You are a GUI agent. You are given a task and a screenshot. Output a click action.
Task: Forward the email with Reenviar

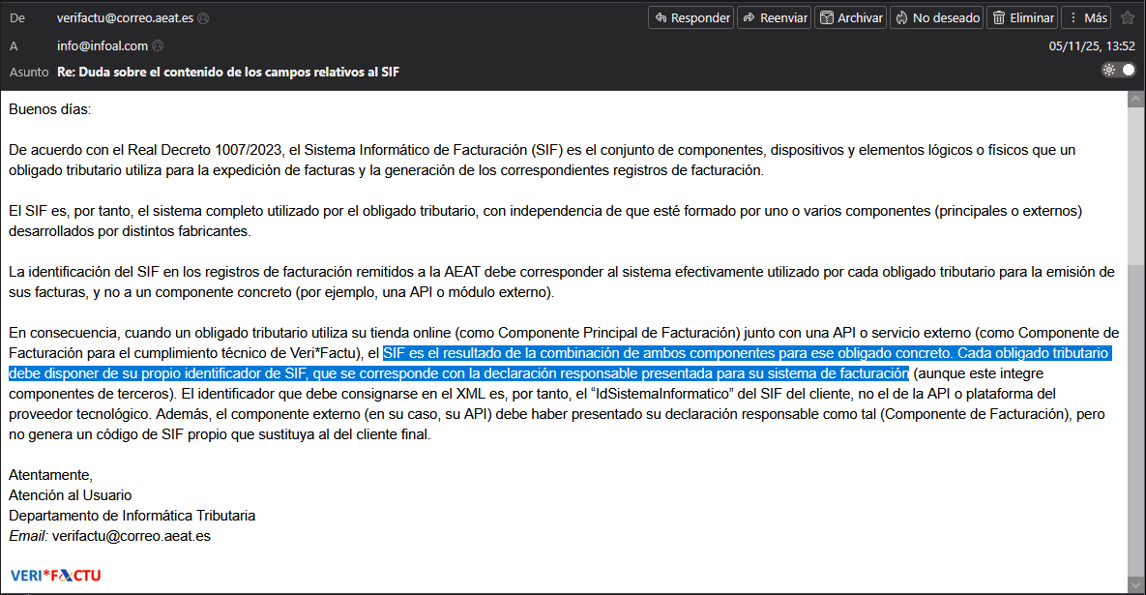(x=774, y=17)
